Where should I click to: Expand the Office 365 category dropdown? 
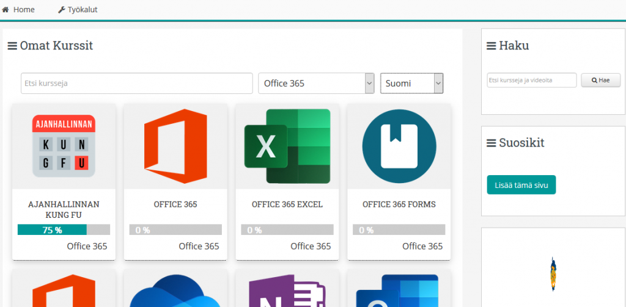point(316,84)
